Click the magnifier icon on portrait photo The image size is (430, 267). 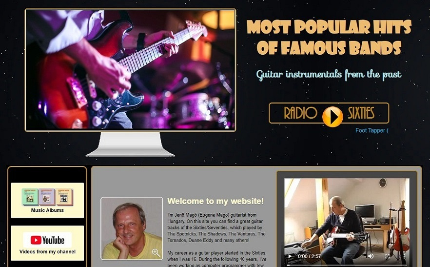point(156,253)
